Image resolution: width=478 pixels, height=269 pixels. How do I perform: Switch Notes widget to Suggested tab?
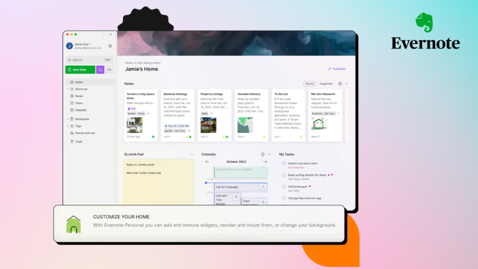point(326,84)
